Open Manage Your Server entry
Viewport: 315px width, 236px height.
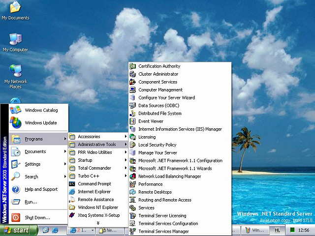[x=180, y=153]
